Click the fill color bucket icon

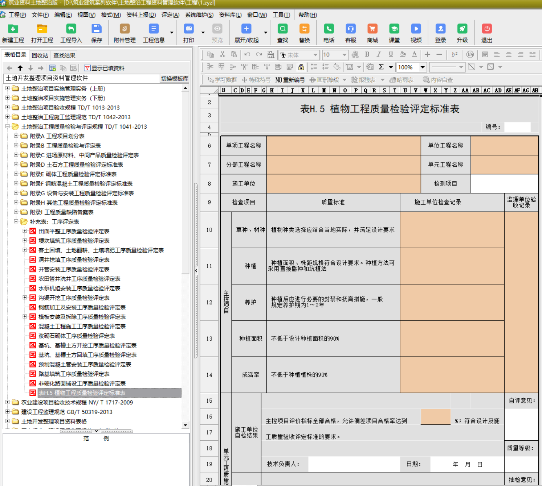(403, 55)
